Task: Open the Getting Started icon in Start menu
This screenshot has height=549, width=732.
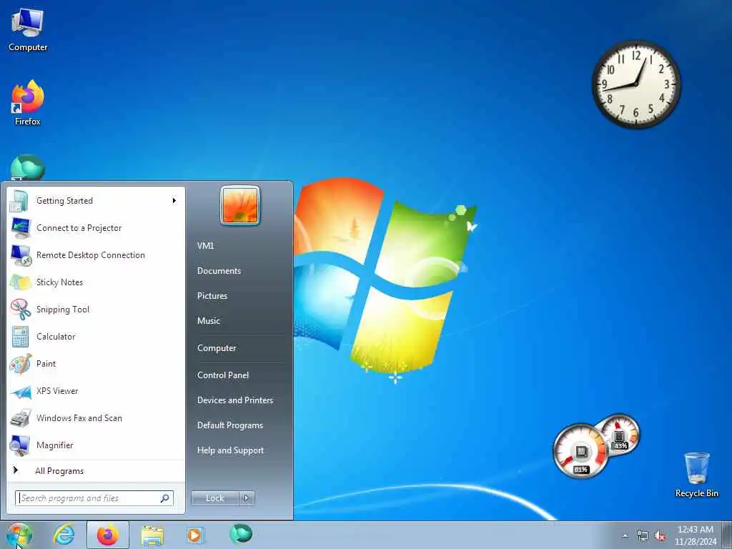Action: pyautogui.click(x=19, y=201)
